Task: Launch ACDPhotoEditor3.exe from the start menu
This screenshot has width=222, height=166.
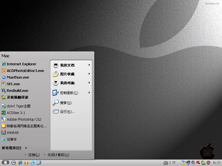Action: tap(23, 71)
